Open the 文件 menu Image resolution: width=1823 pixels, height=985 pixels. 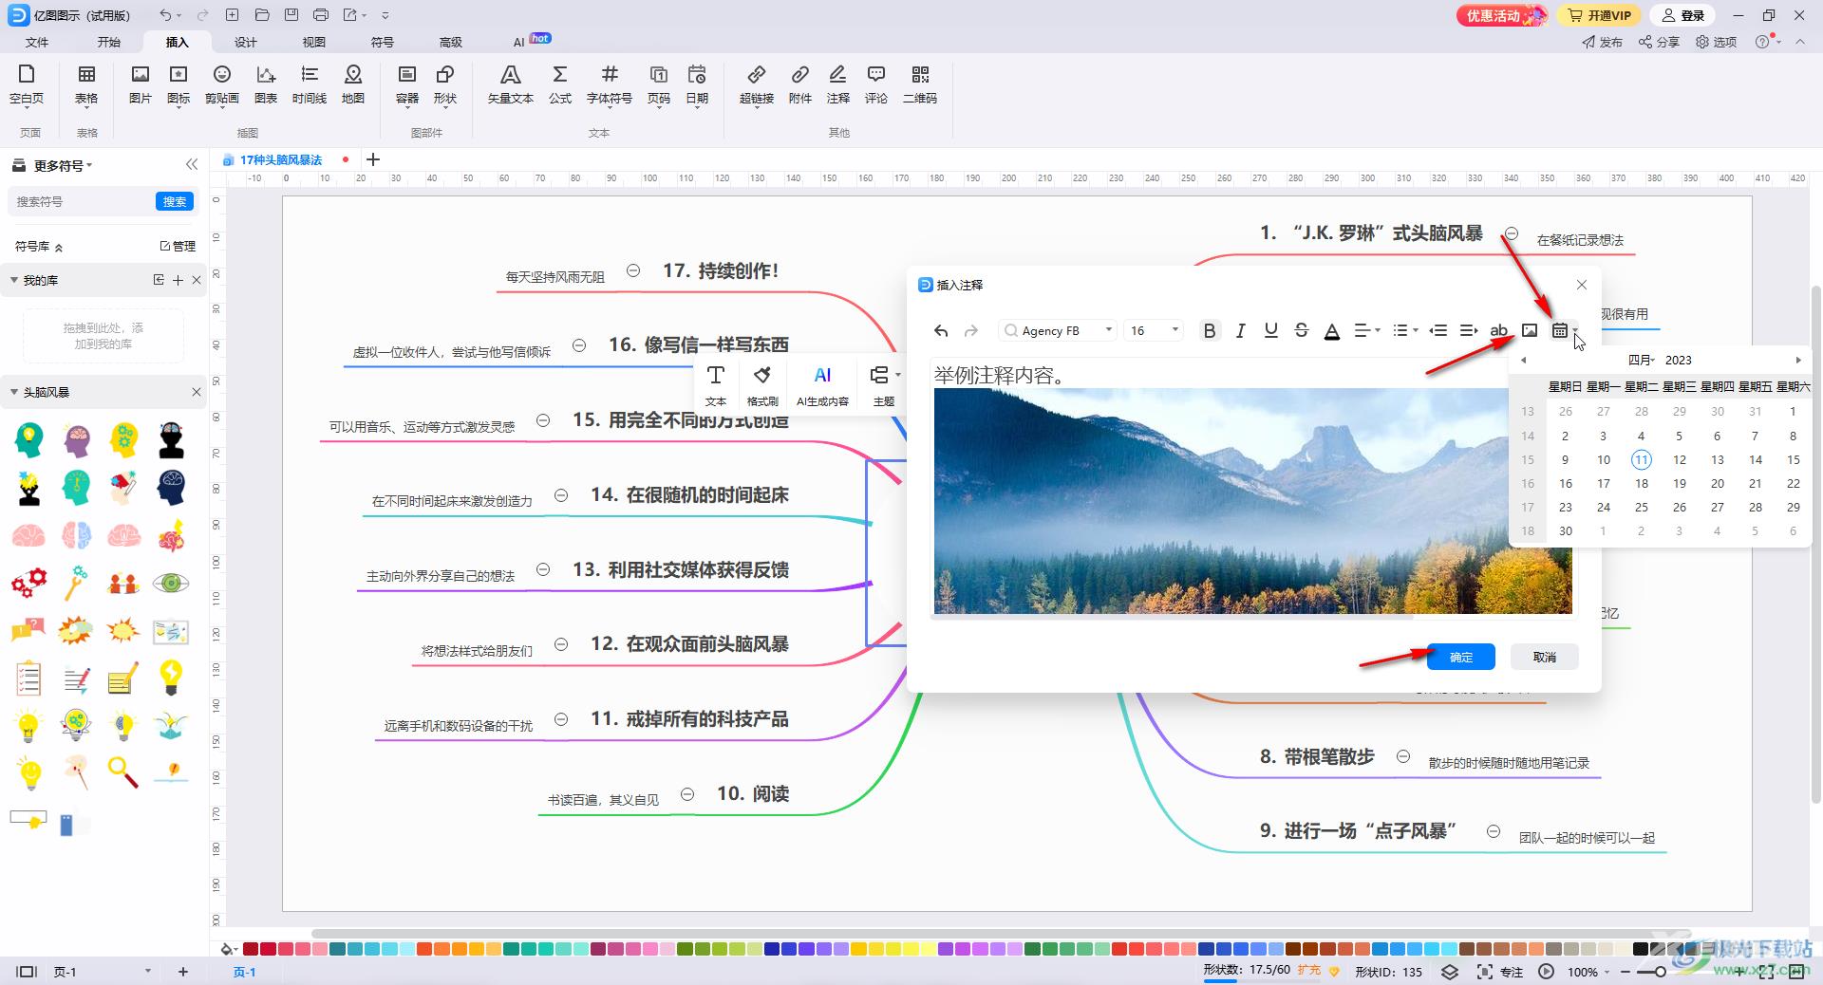click(x=37, y=42)
